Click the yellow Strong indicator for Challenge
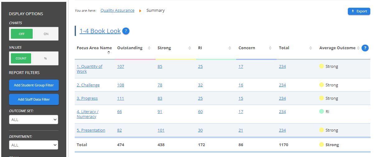The image size is (374, 157). pyautogui.click(x=322, y=85)
